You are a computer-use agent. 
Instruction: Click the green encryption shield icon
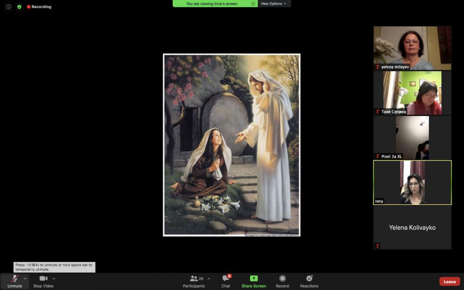pyautogui.click(x=19, y=6)
